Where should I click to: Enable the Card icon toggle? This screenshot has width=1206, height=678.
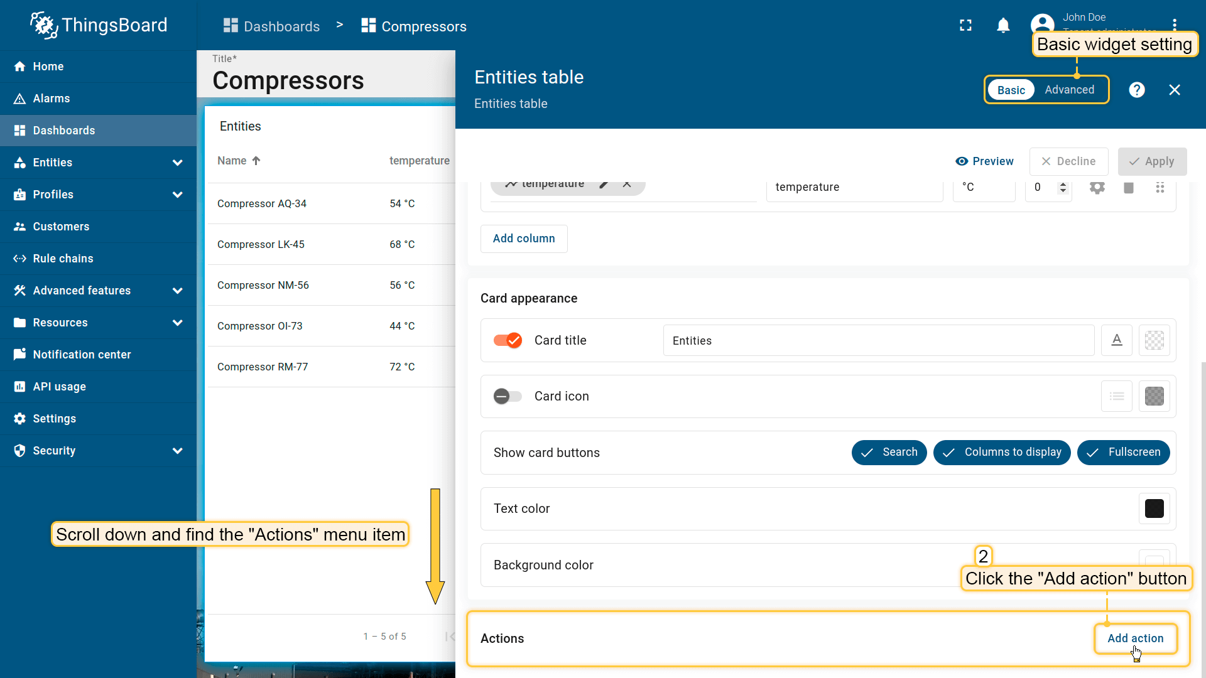[x=508, y=396]
